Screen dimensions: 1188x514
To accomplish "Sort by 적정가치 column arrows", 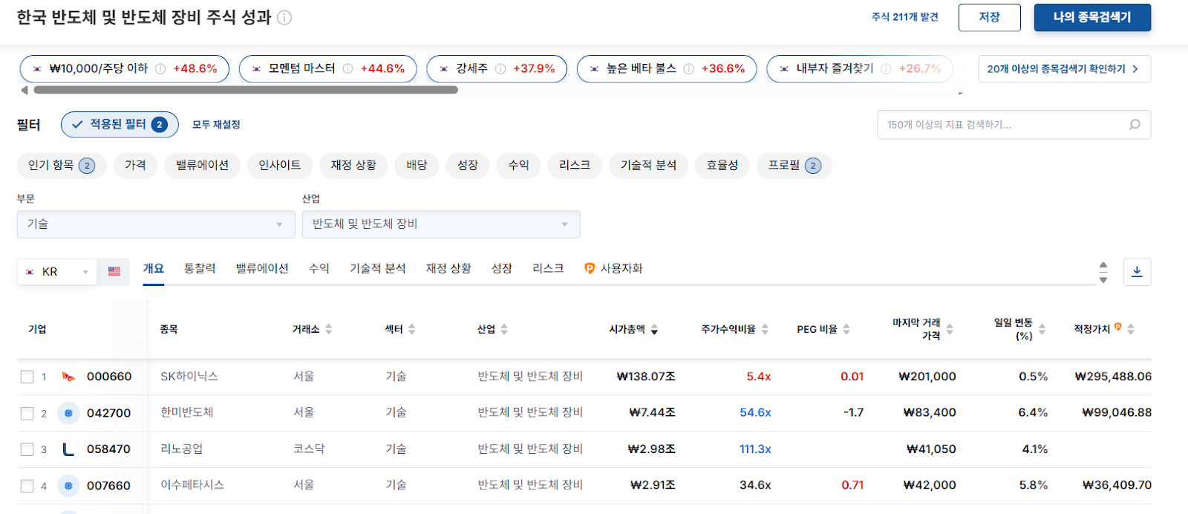I will [1131, 329].
